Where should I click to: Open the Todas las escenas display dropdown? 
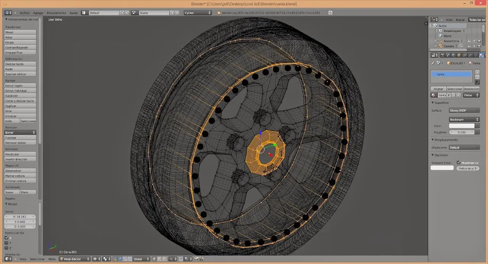477,20
